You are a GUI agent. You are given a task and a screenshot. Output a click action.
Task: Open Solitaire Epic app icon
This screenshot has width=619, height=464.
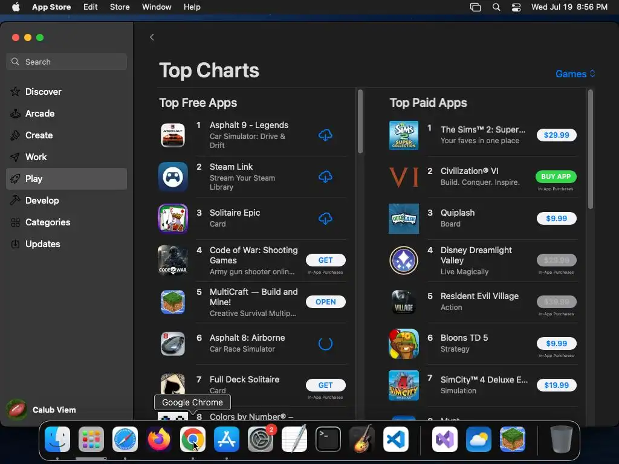tap(173, 218)
